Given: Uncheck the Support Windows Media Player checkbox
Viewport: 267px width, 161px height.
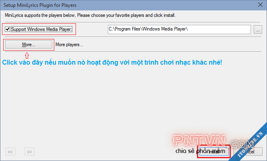Looking at the screenshot, I should coord(7,29).
